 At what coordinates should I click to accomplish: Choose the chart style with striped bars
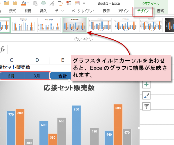(49, 25)
